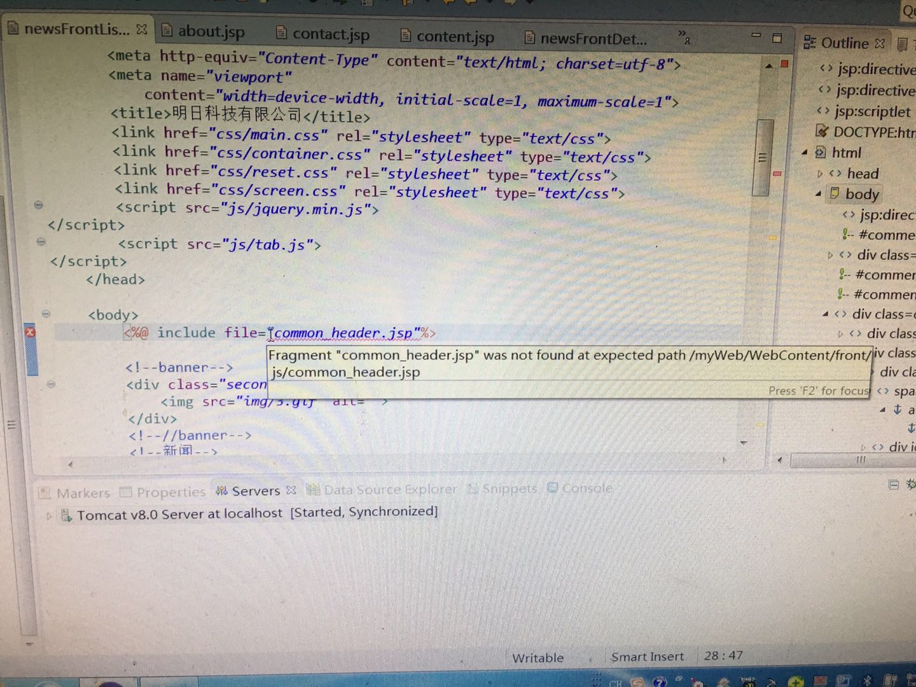Close the Outline view

880,44
